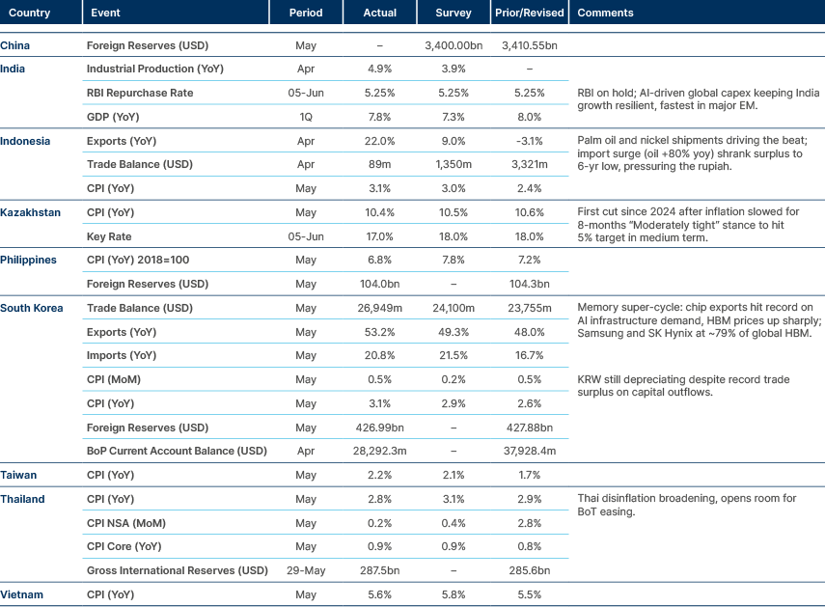Click the Period column header
Viewport: 825px width, 607px height.
coord(306,13)
